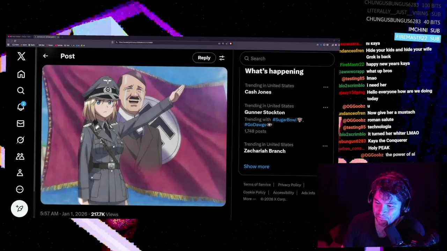Switch to the first browser tab
The height and width of the screenshot is (251, 447).
20,37
